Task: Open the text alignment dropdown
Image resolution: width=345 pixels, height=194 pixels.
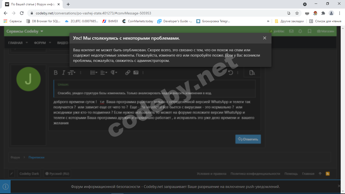Action: click(x=104, y=73)
